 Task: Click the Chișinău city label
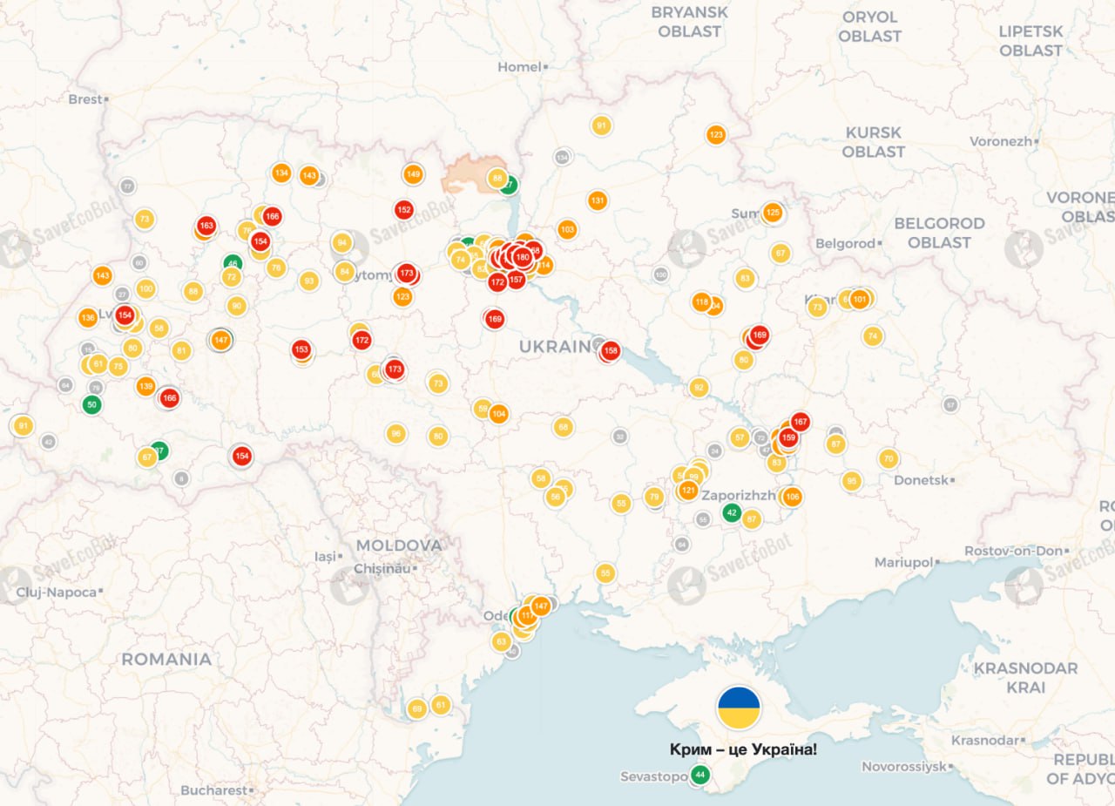pos(382,568)
